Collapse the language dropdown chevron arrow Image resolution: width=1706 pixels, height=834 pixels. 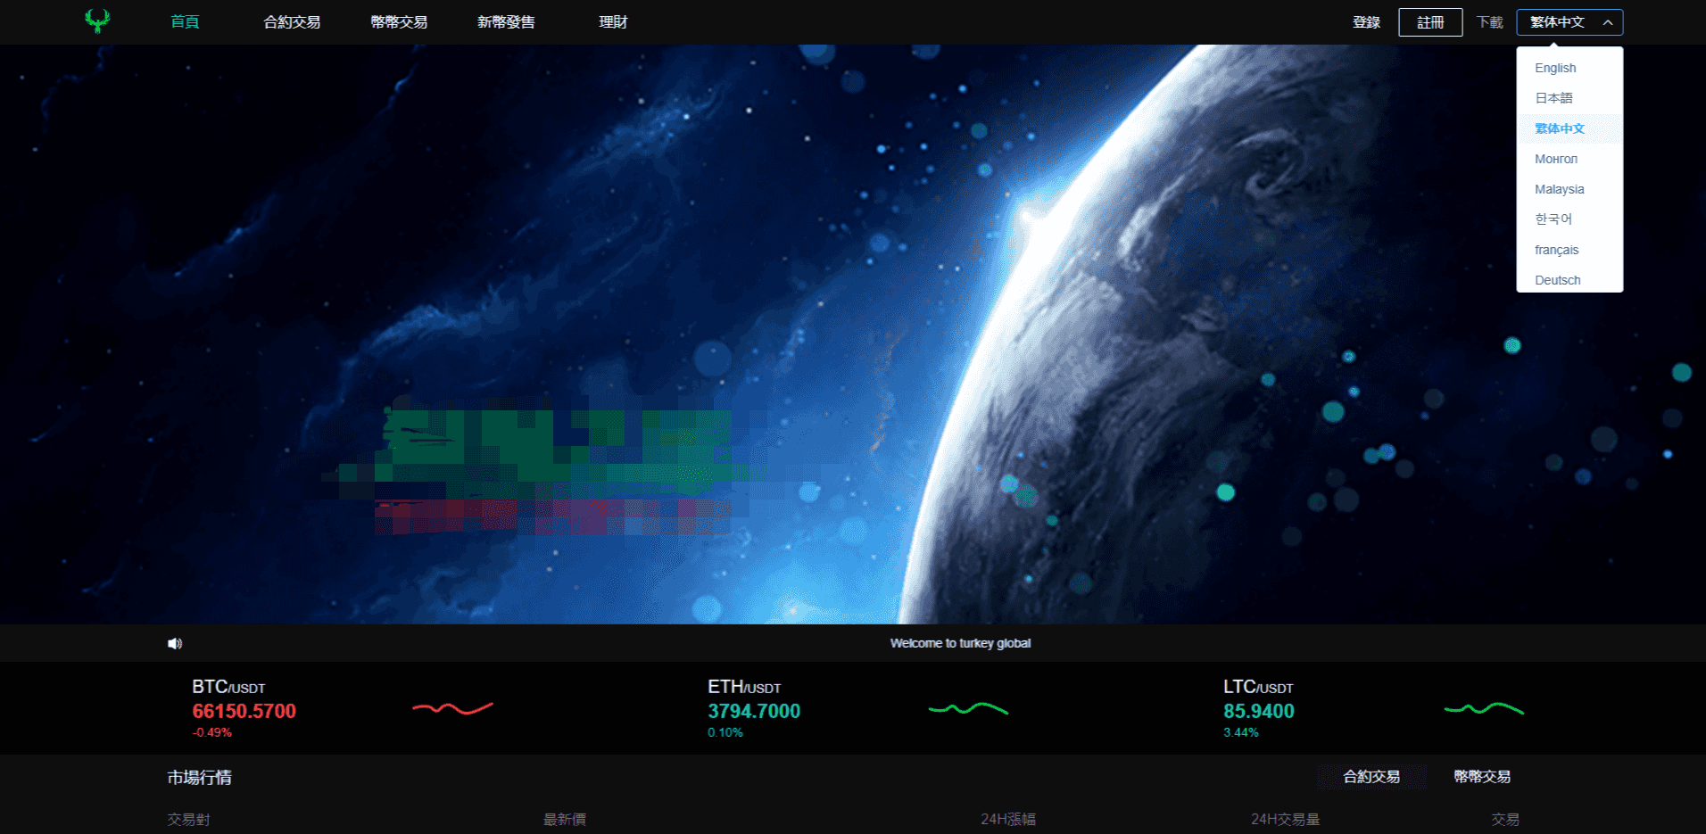[1607, 22]
